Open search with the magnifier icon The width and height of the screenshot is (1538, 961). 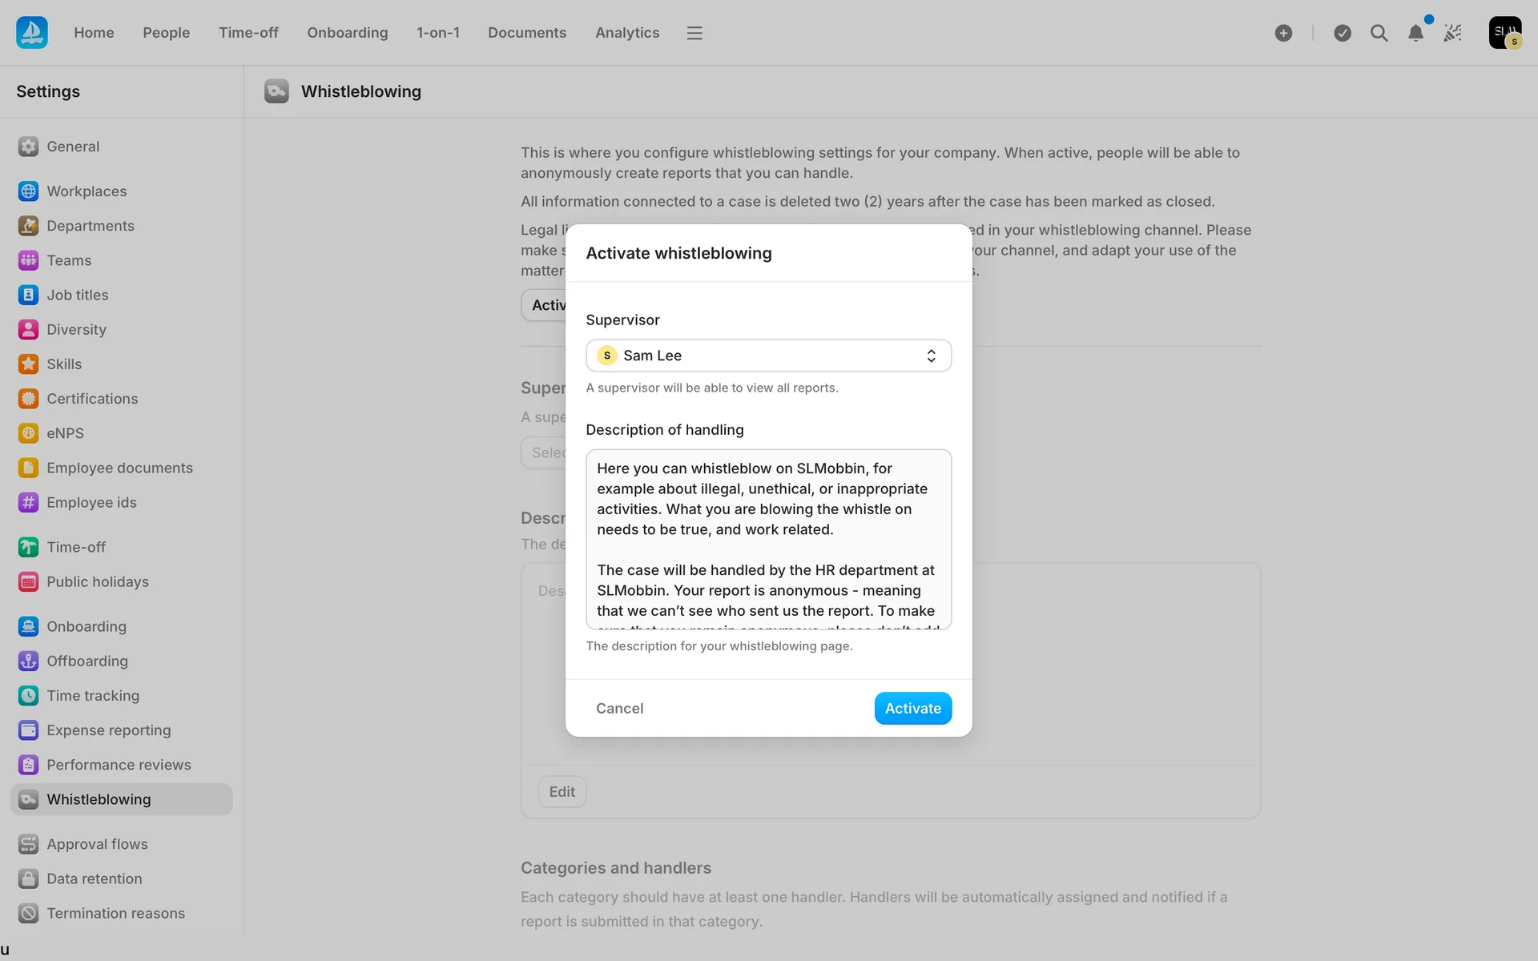click(x=1379, y=33)
